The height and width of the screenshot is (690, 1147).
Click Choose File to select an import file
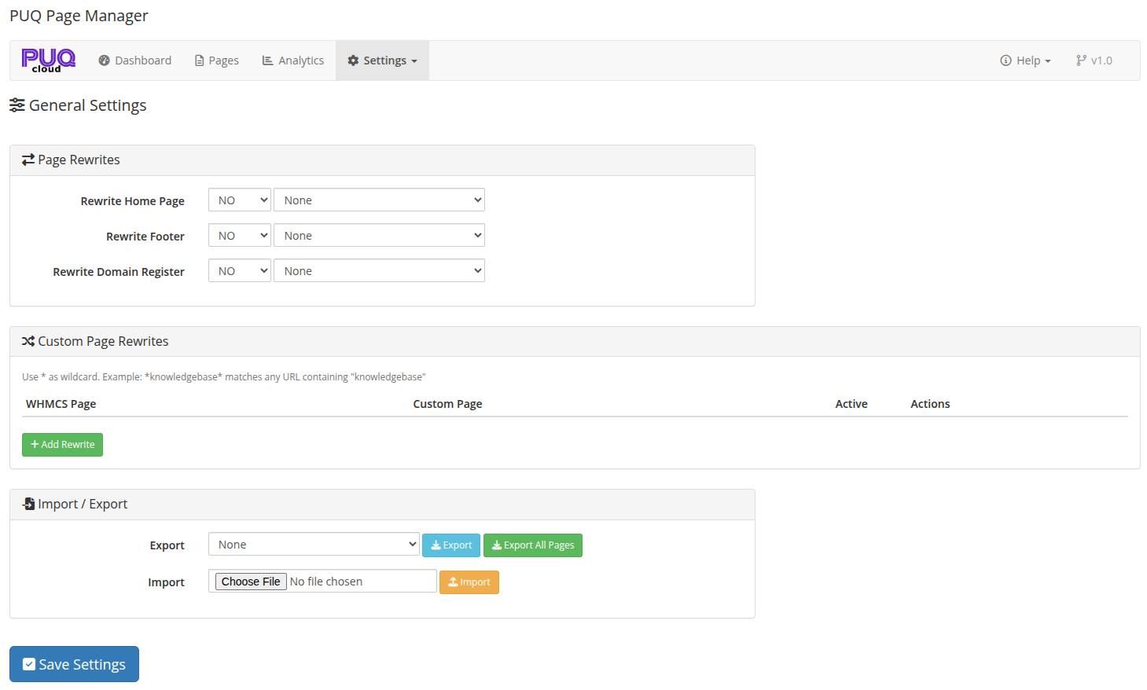pyautogui.click(x=251, y=581)
